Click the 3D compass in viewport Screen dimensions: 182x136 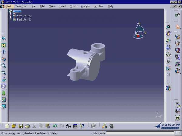tap(140, 31)
